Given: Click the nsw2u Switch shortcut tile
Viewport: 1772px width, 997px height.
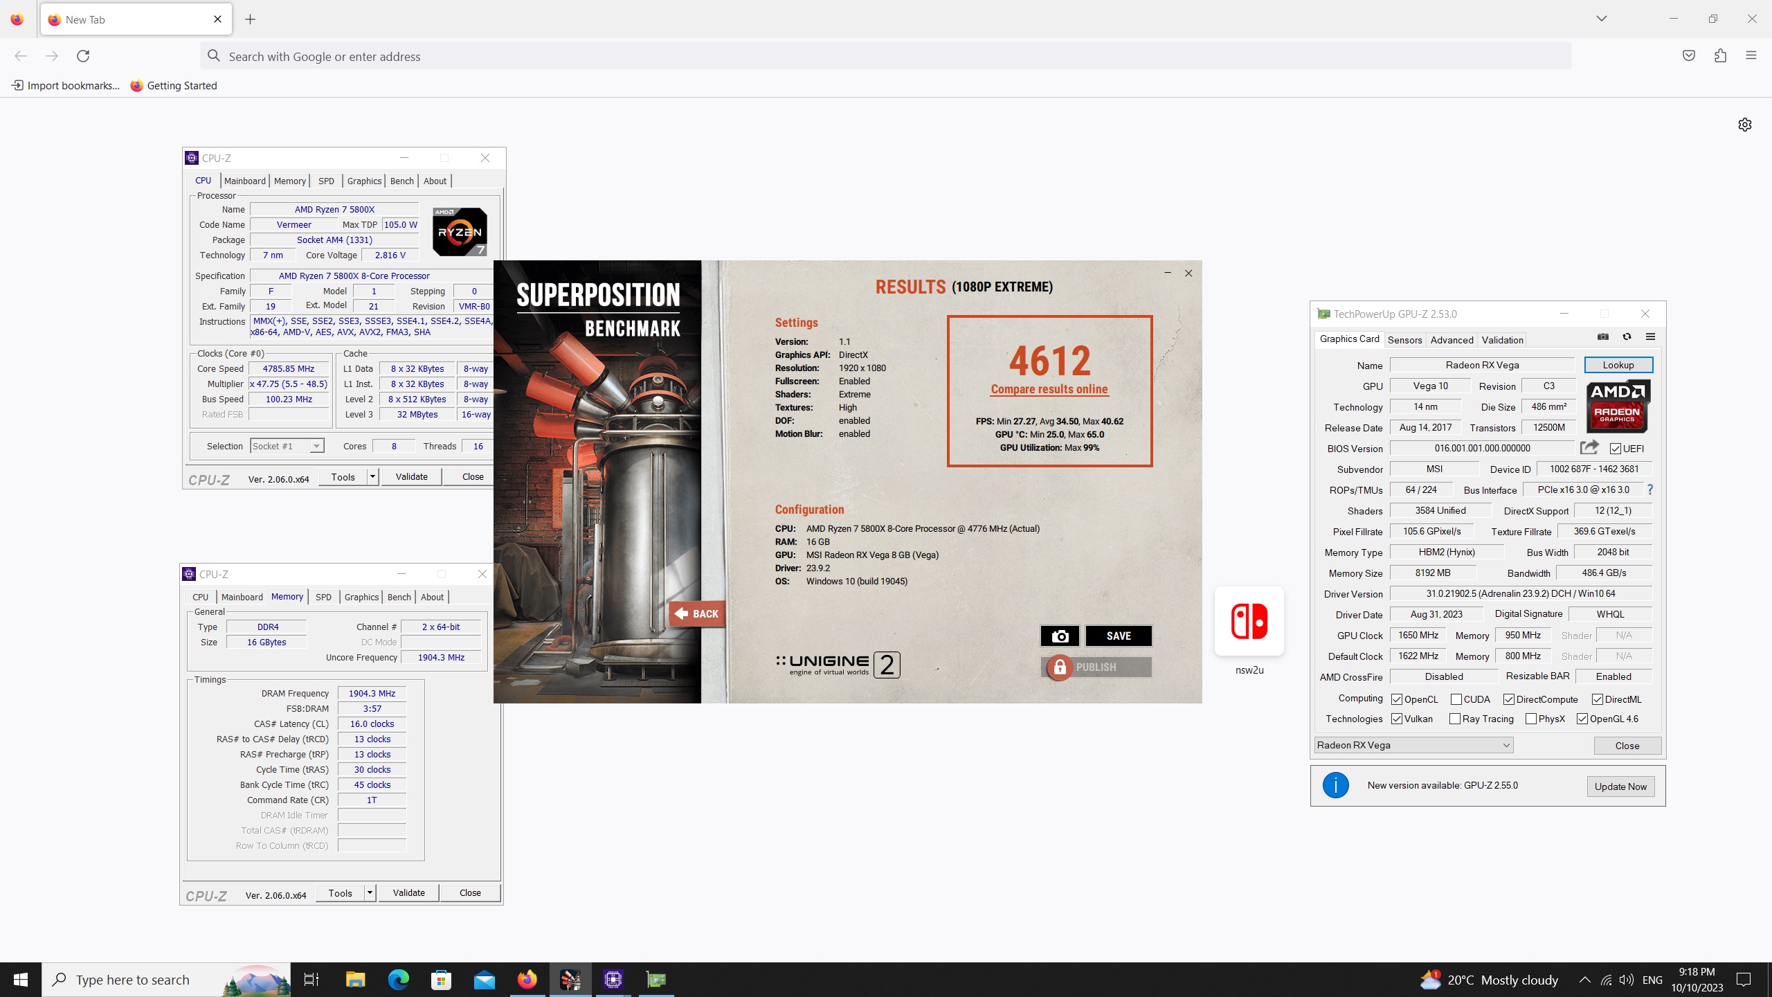Looking at the screenshot, I should coord(1249,621).
